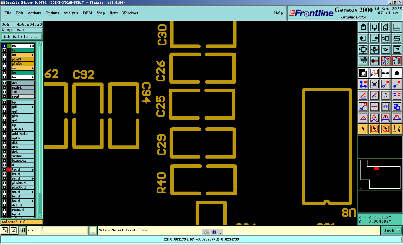Click the layer list scroll up arrow
This screenshot has height=245, width=403.
pyautogui.click(x=41, y=44)
